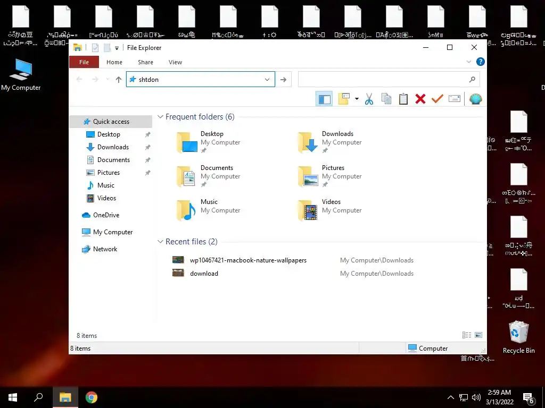Select the Documents frequent folder icon

(187, 176)
